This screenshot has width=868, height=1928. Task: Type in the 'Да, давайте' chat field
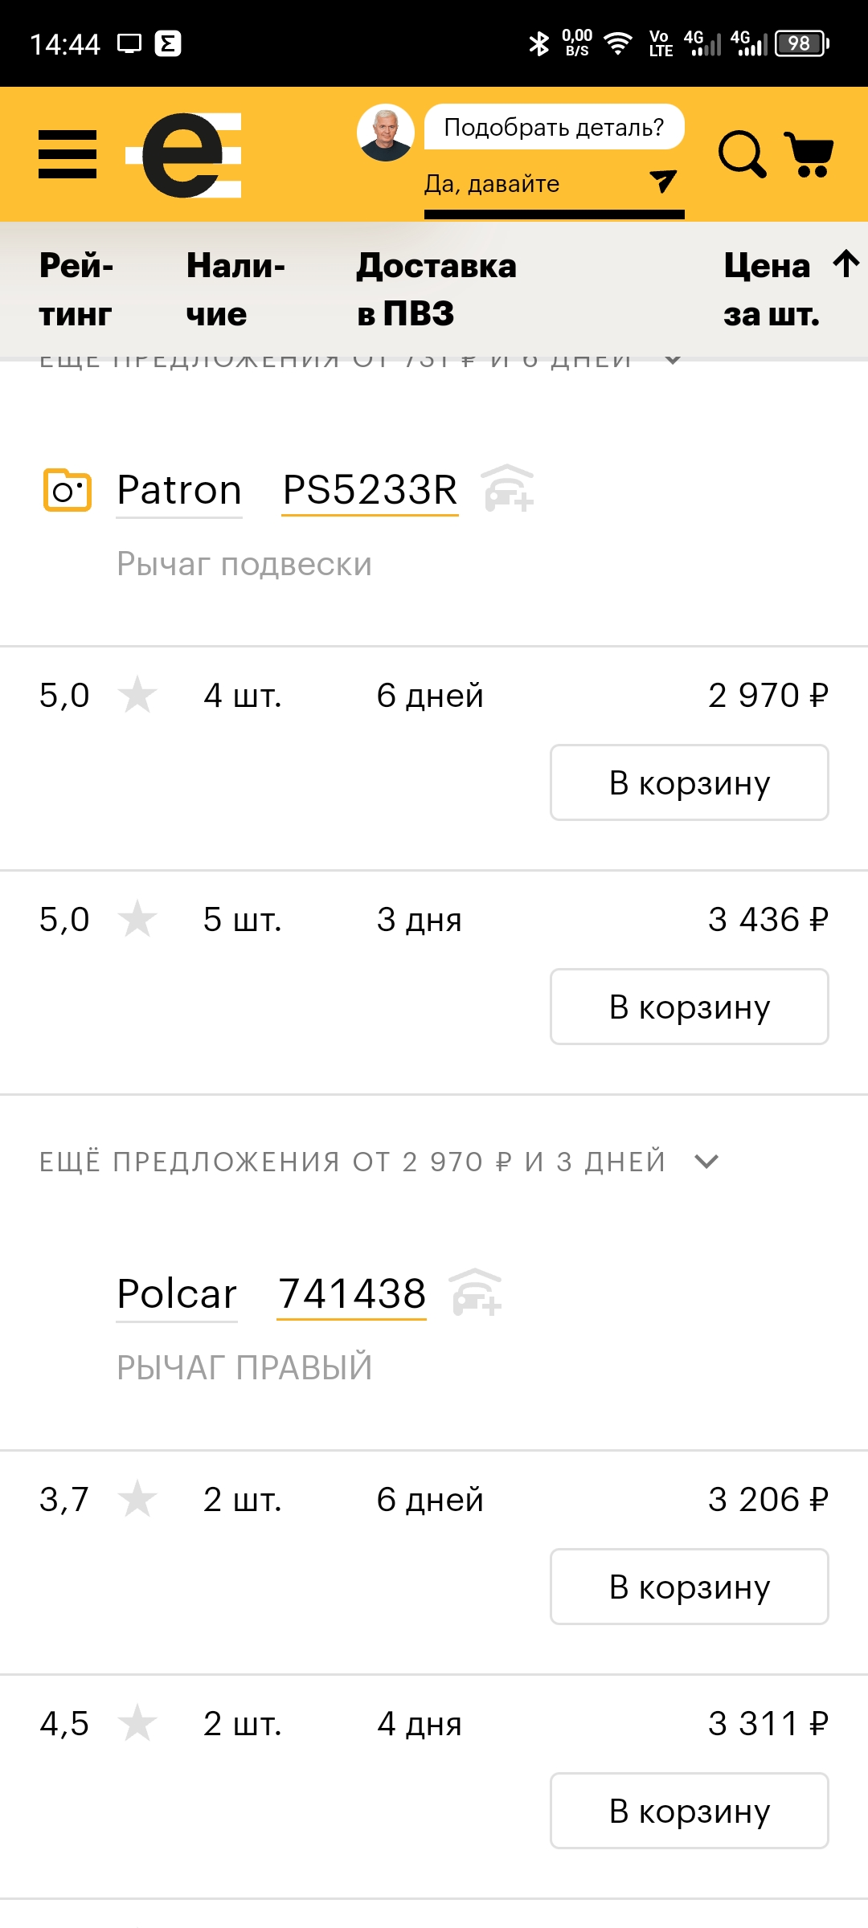click(530, 184)
